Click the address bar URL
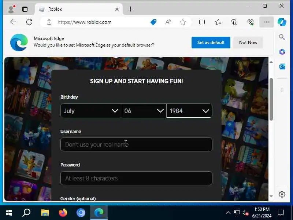Screen dimensions: 293x220 pos(85,22)
